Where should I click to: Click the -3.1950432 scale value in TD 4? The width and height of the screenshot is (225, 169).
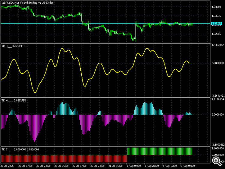[x=218, y=145]
